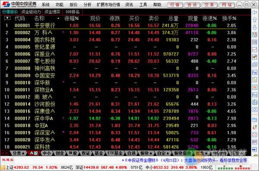This screenshot has width=259, height=171.
Task: Click the multi-window layout icon in sidebar
Action: [255, 65]
